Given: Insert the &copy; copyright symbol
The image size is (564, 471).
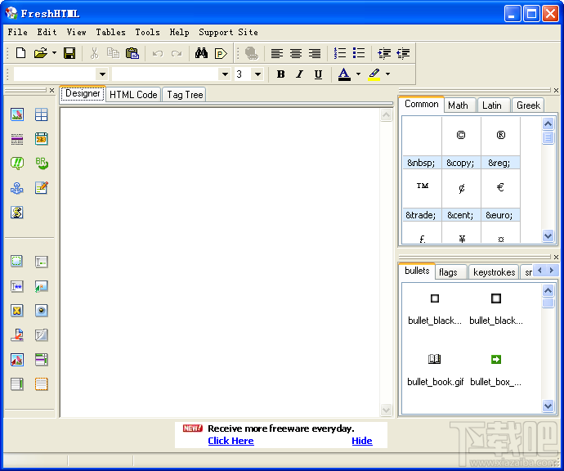Looking at the screenshot, I should point(461,143).
